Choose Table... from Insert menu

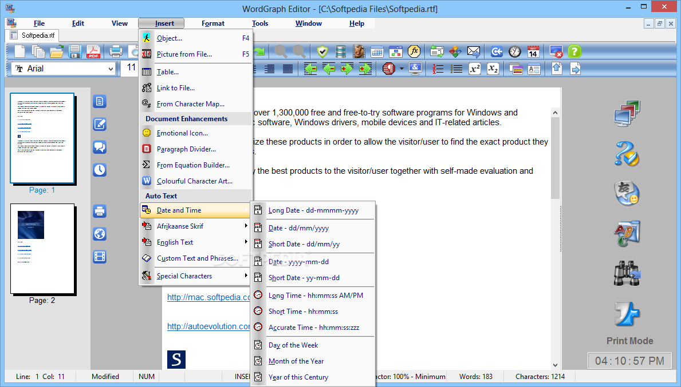point(195,72)
